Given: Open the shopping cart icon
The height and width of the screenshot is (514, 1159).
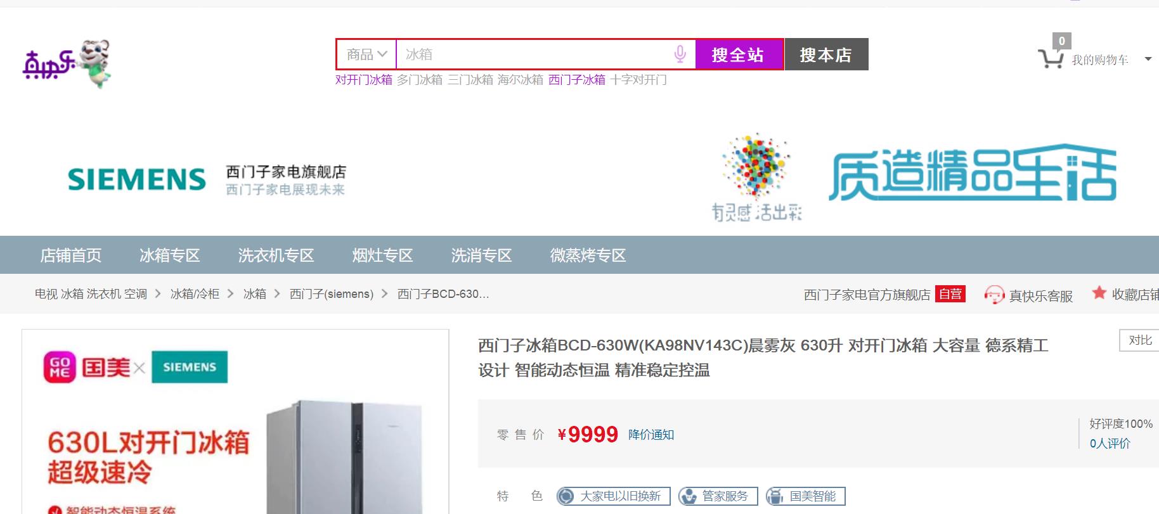Looking at the screenshot, I should (1051, 58).
